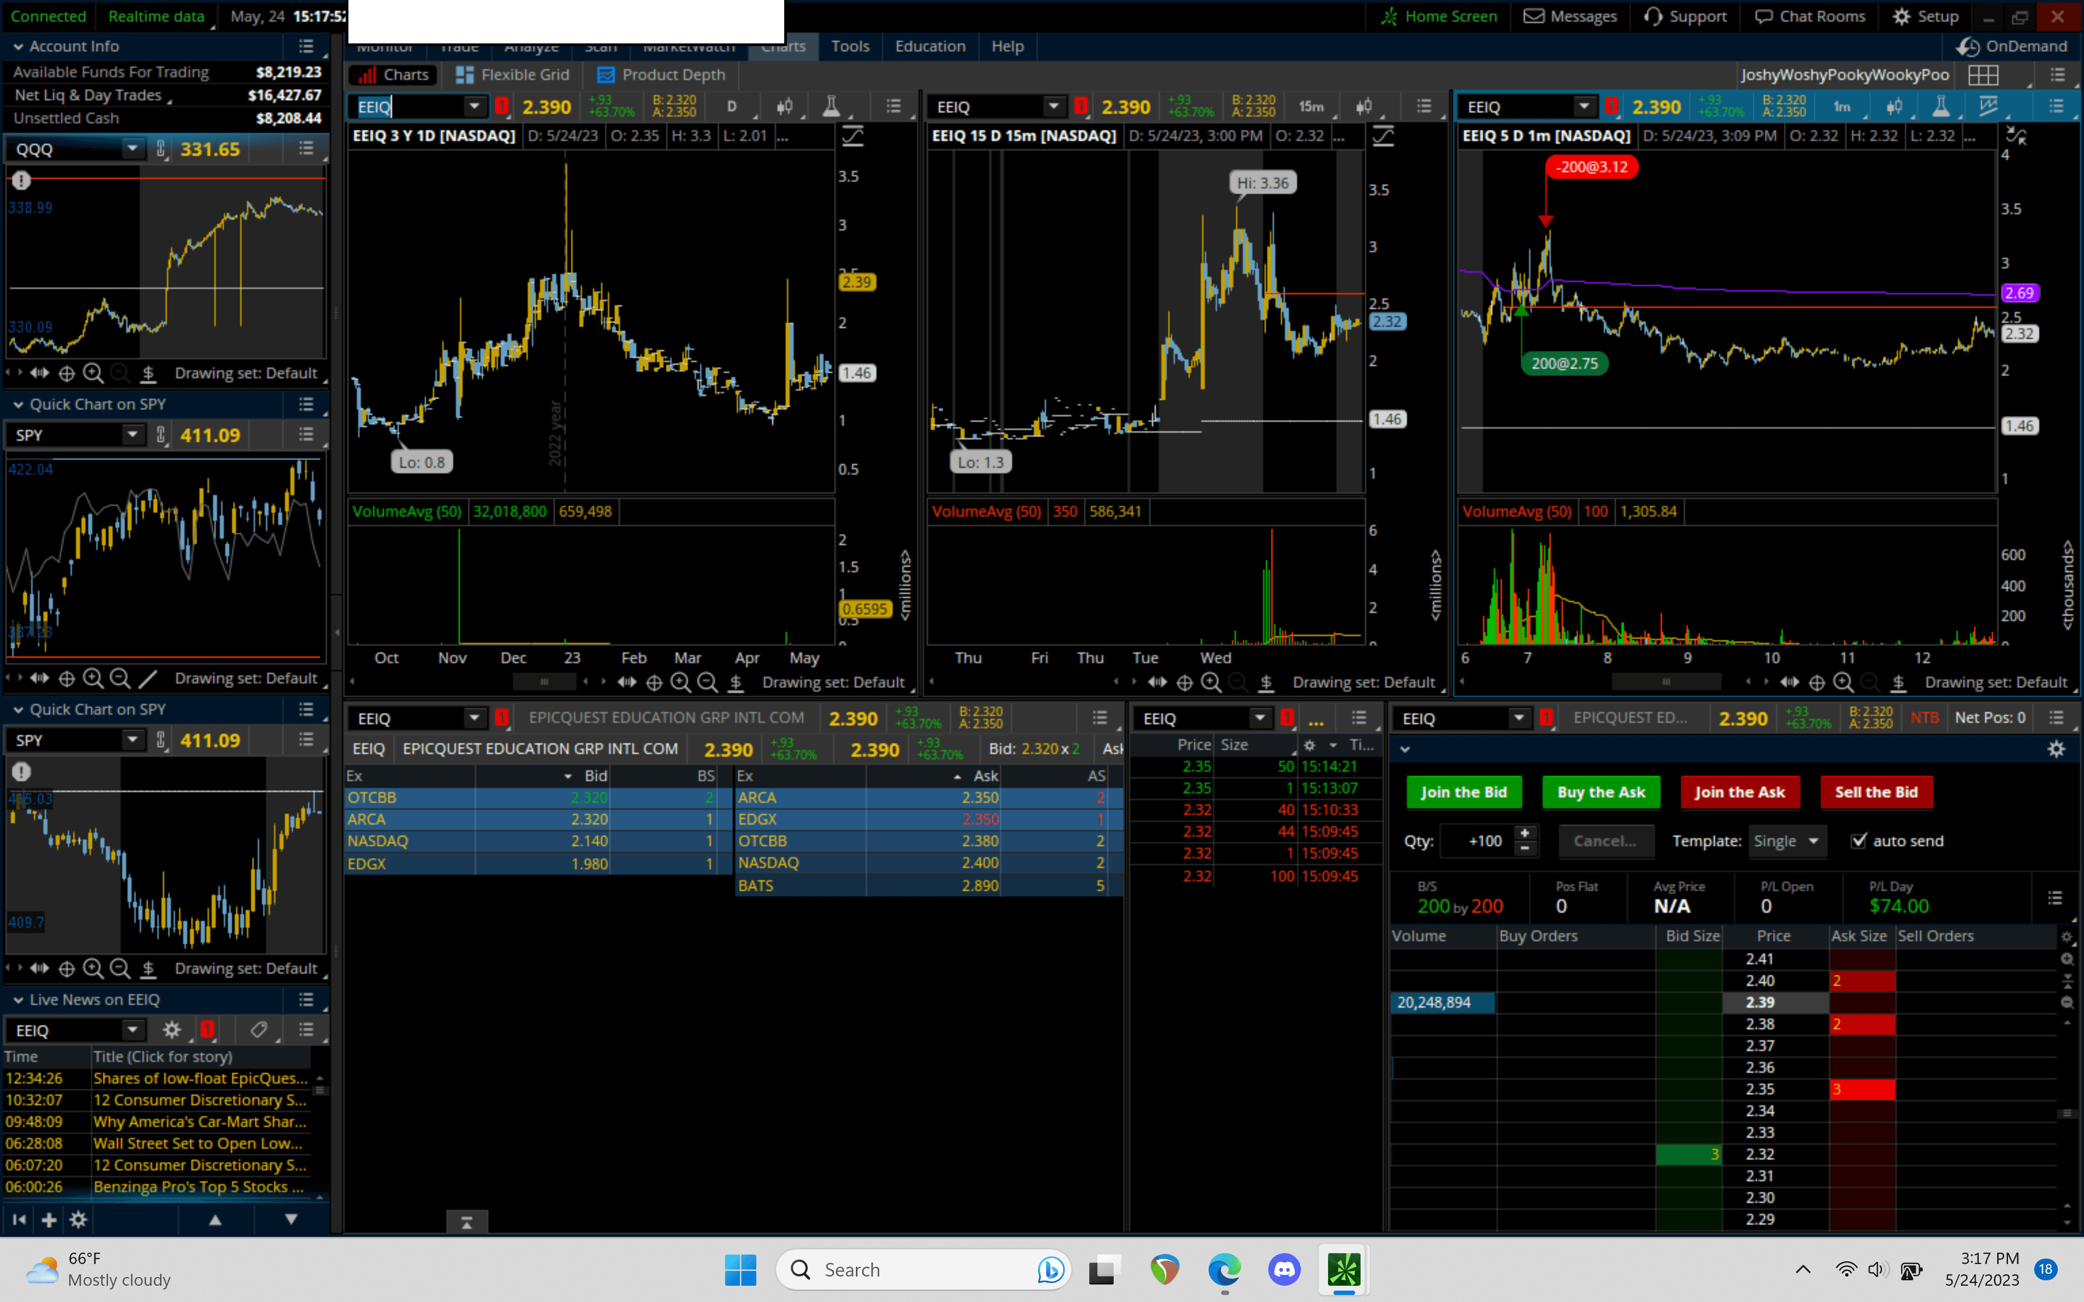Click the zoom-in magnifier on the 3Y EEIQ chart
This screenshot has width=2084, height=1302.
tap(681, 682)
